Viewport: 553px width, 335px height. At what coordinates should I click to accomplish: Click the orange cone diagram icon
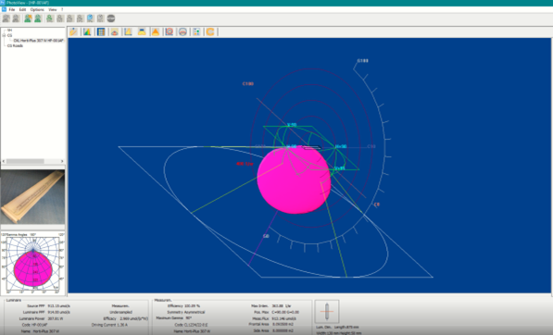[156, 32]
